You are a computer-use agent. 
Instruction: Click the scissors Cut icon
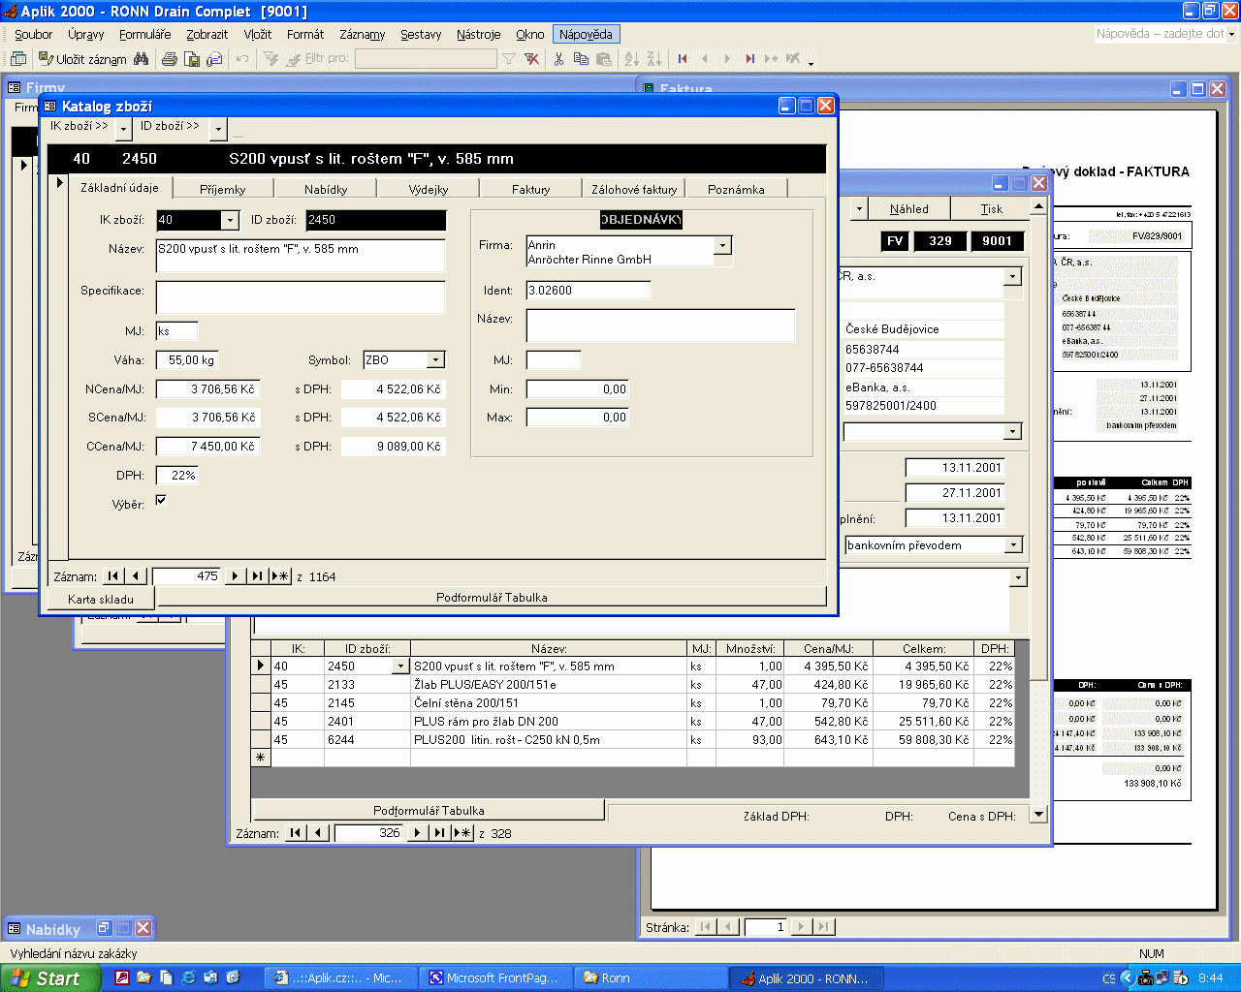click(558, 59)
